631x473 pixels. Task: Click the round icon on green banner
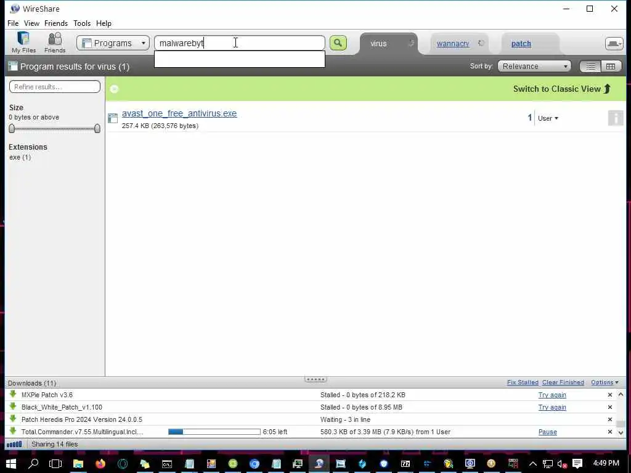(x=114, y=89)
